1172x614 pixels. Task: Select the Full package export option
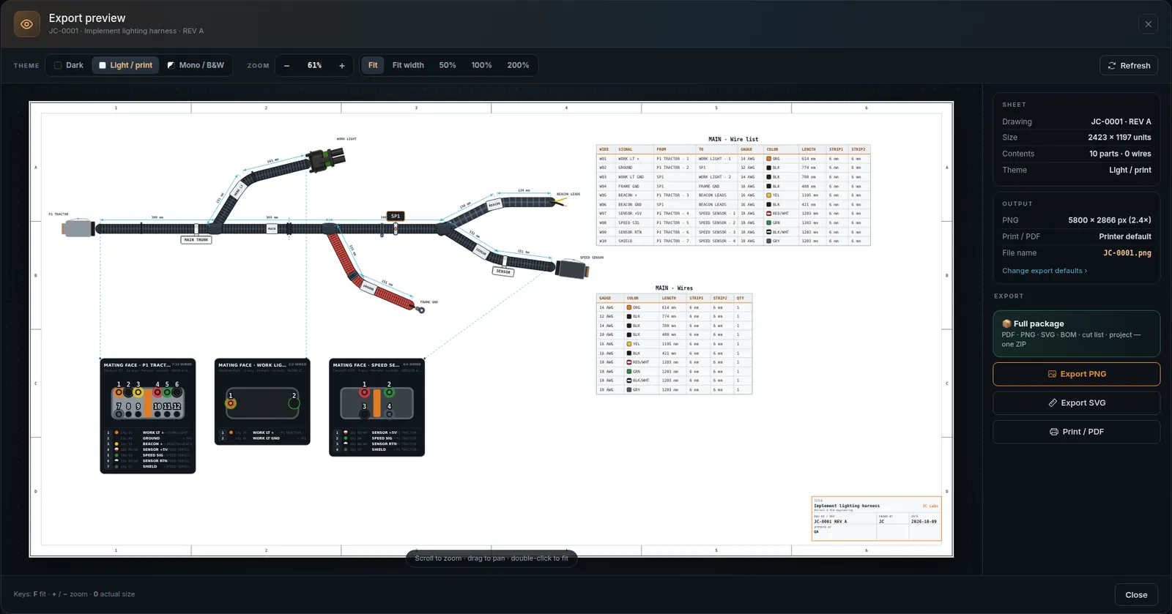pos(1076,334)
